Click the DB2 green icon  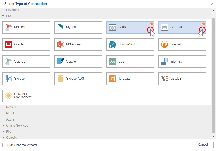point(112,61)
